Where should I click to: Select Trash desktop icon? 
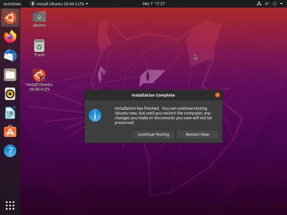[39, 48]
